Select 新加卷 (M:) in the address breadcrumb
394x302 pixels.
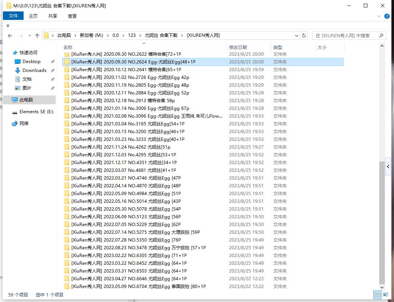pyautogui.click(x=91, y=35)
